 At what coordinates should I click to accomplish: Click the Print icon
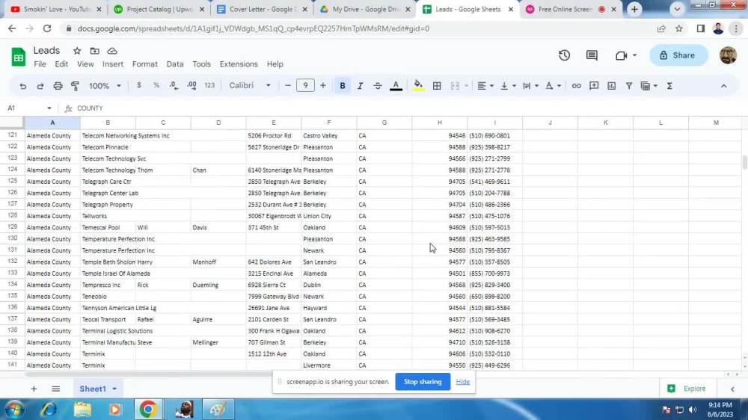[x=58, y=86]
